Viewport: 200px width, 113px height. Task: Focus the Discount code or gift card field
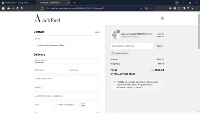point(131,46)
